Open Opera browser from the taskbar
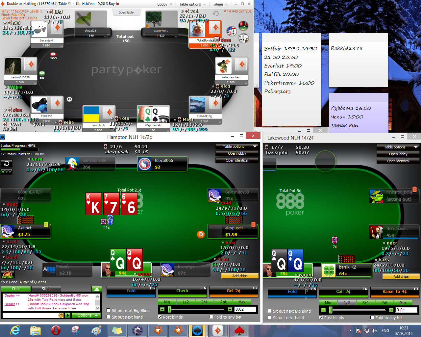421x337 pixels. pos(56,330)
